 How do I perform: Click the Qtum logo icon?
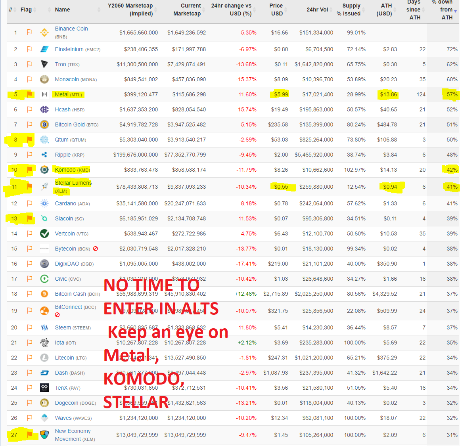tap(44, 140)
